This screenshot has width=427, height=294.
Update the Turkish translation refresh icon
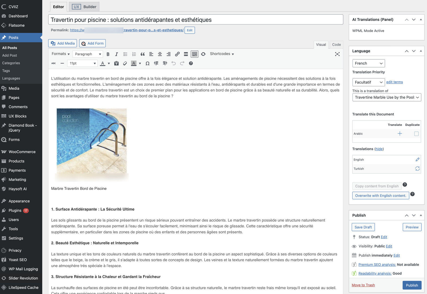click(417, 168)
